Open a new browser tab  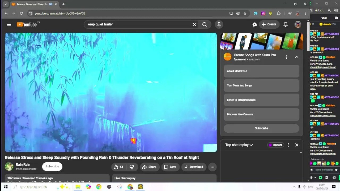click(x=63, y=4)
